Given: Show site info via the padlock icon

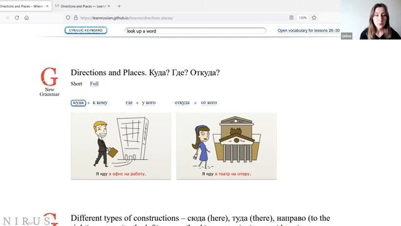Looking at the screenshot, I should click(x=76, y=18).
